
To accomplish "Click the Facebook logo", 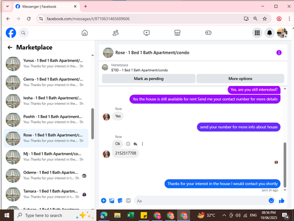I will click(x=11, y=33).
